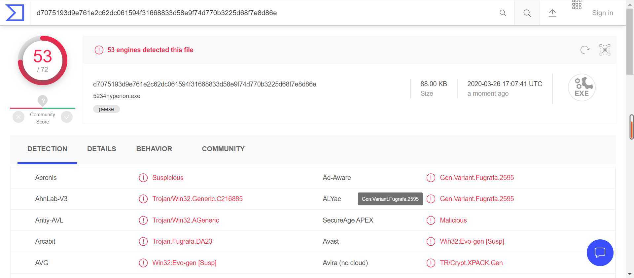The image size is (634, 278).
Task: Vote malicious with the community X icon
Action: click(x=18, y=117)
